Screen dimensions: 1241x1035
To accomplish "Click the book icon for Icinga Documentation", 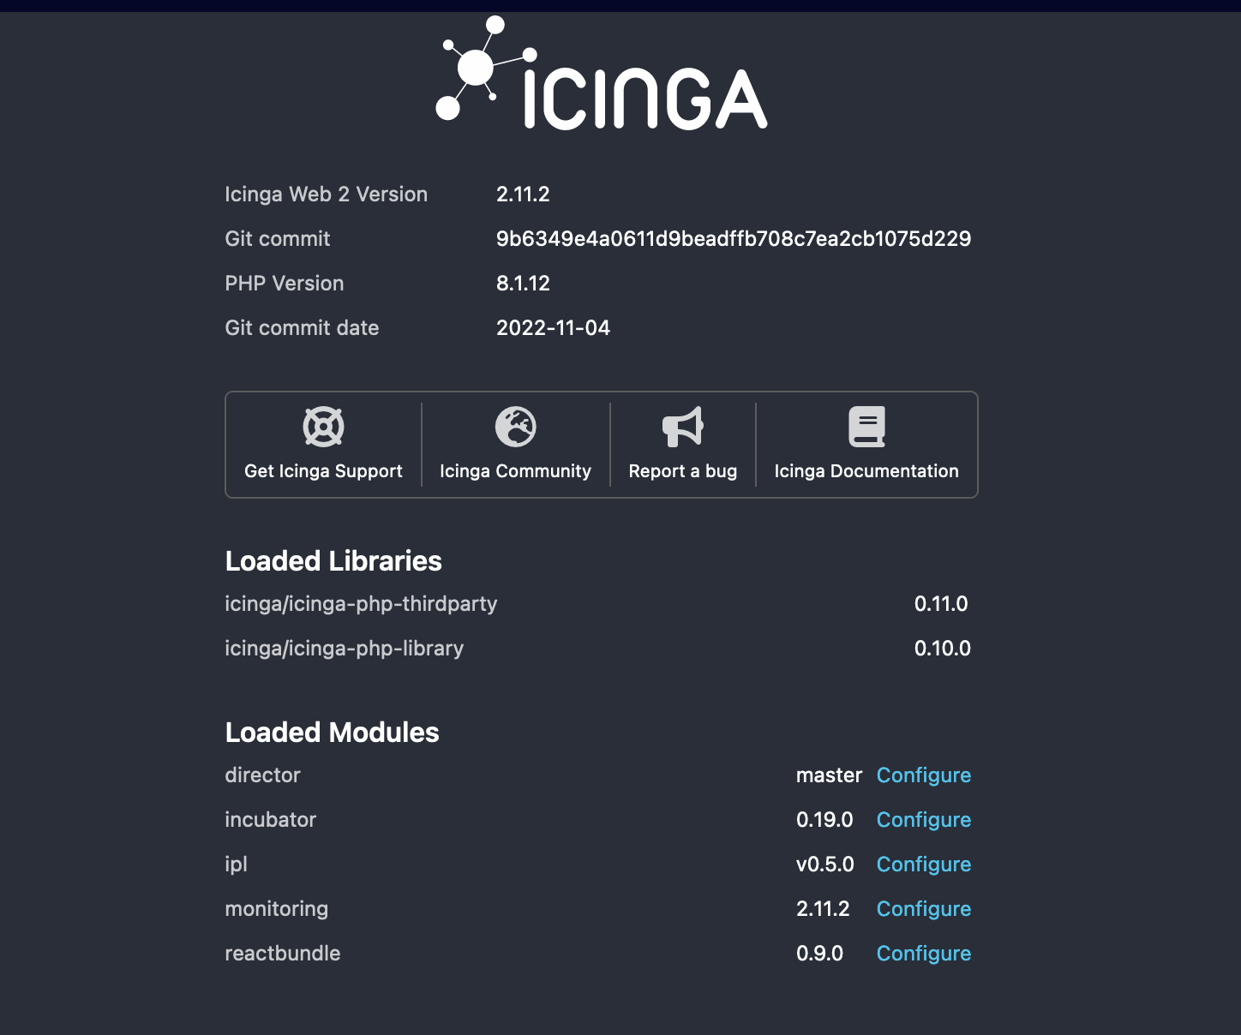I will tap(866, 426).
